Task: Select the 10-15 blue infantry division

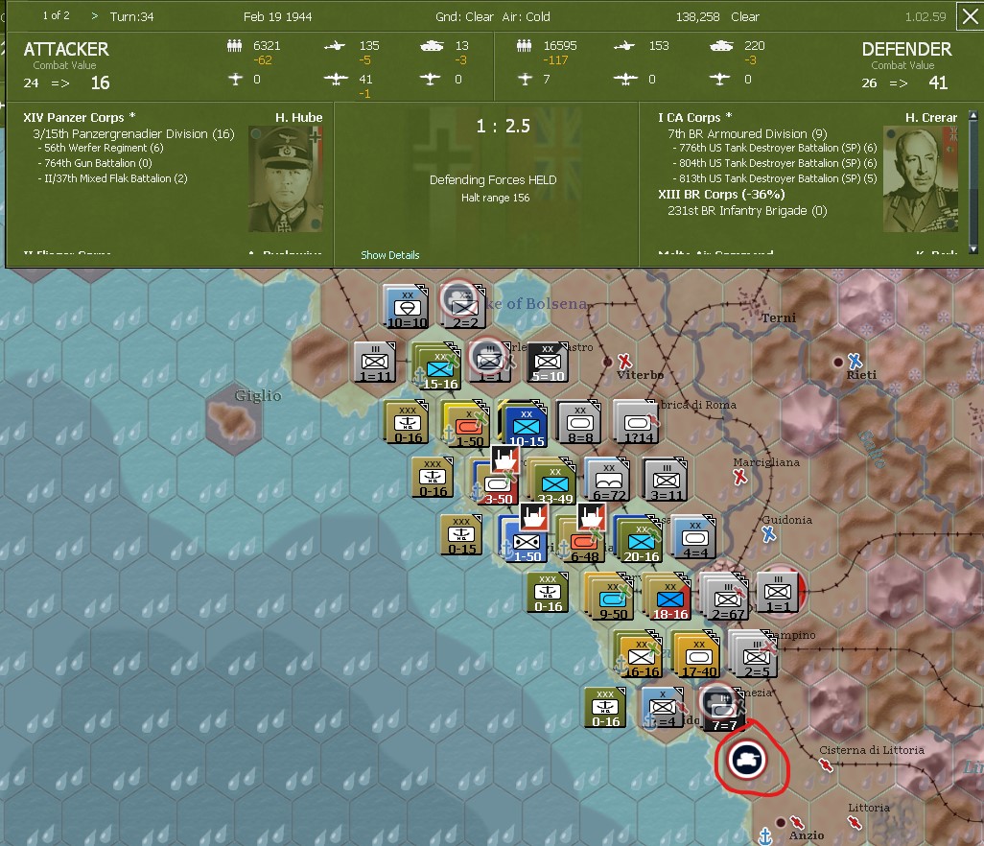Action: pyautogui.click(x=525, y=423)
